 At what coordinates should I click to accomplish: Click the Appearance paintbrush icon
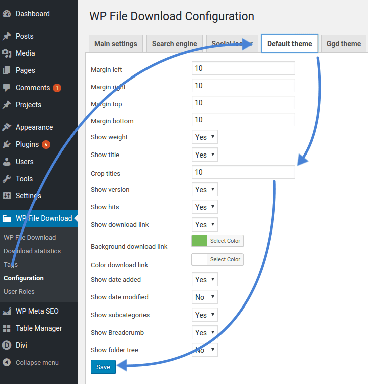(x=7, y=127)
